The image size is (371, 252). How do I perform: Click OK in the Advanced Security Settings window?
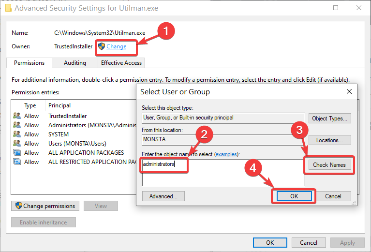pos(270,243)
